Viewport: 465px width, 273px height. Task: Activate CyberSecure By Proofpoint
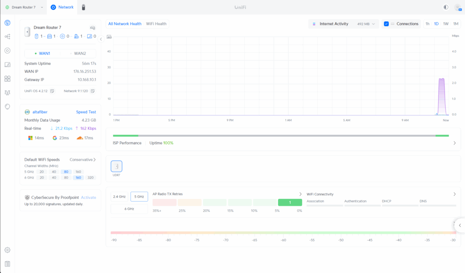point(89,197)
